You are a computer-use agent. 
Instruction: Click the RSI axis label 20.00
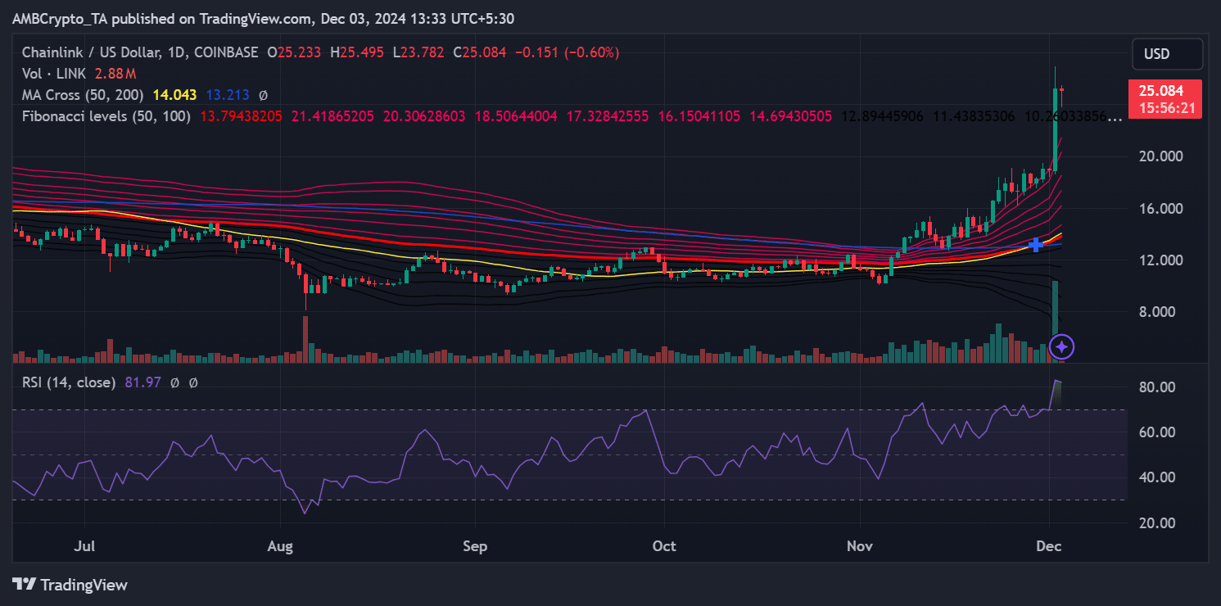(1155, 522)
